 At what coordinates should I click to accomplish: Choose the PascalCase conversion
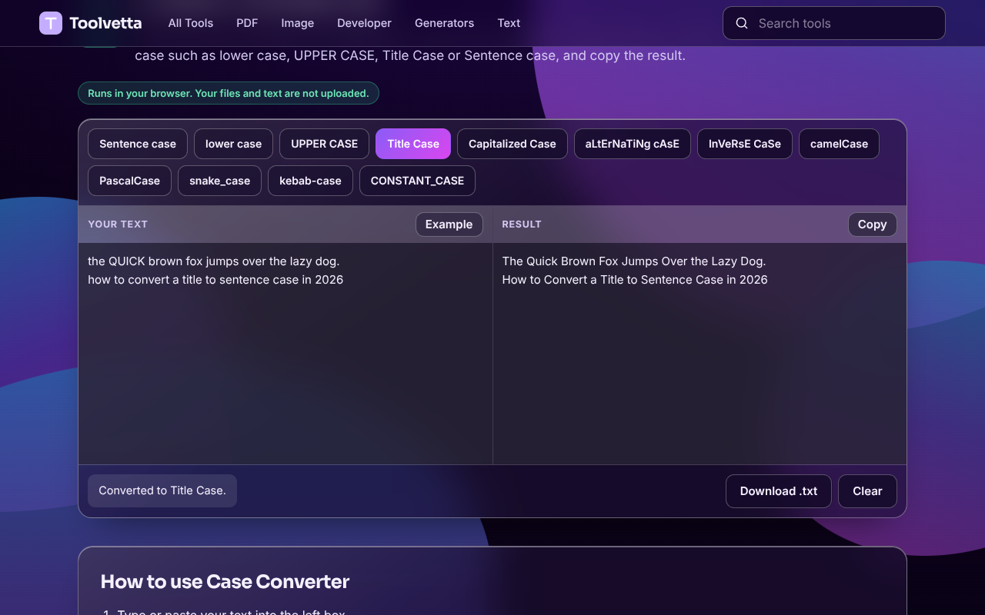pos(130,181)
